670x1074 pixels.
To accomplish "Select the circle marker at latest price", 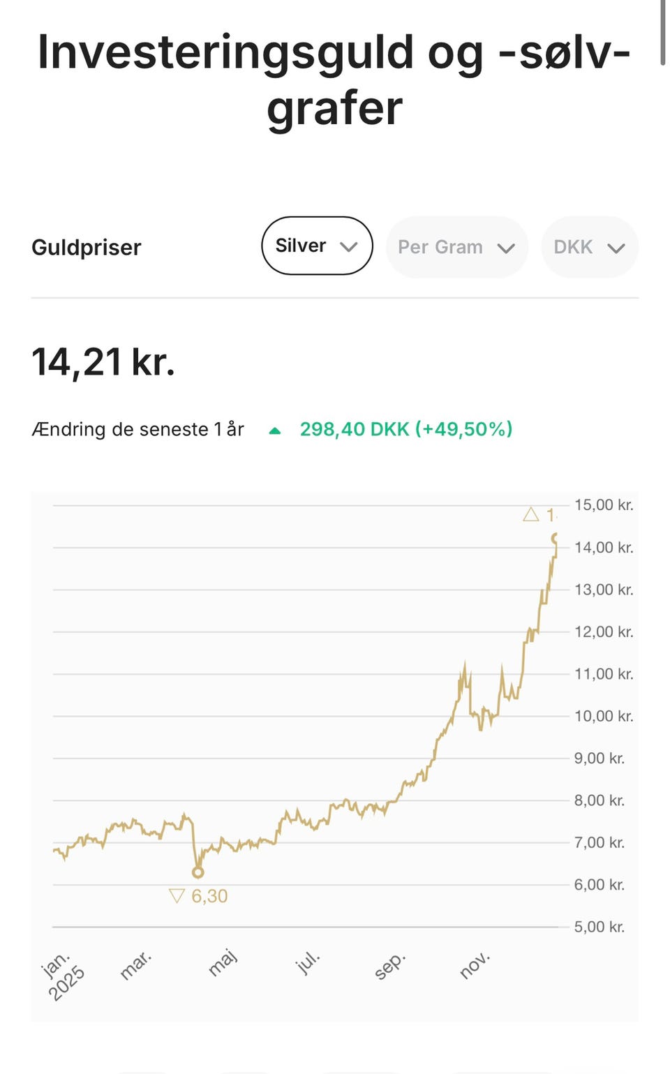I will pyautogui.click(x=556, y=538).
